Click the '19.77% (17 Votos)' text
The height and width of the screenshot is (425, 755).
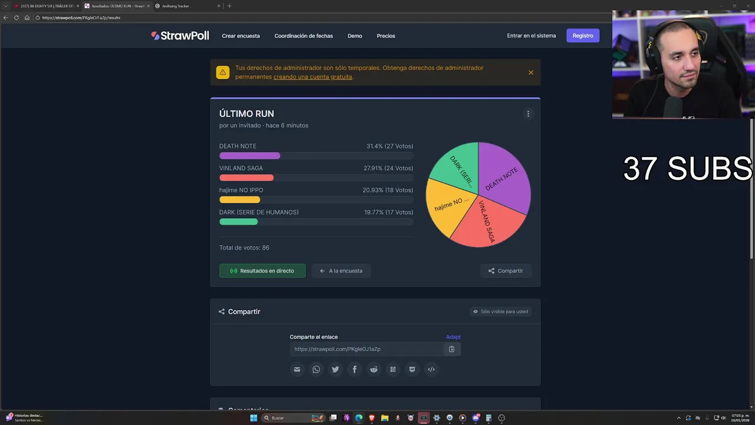[x=388, y=212]
